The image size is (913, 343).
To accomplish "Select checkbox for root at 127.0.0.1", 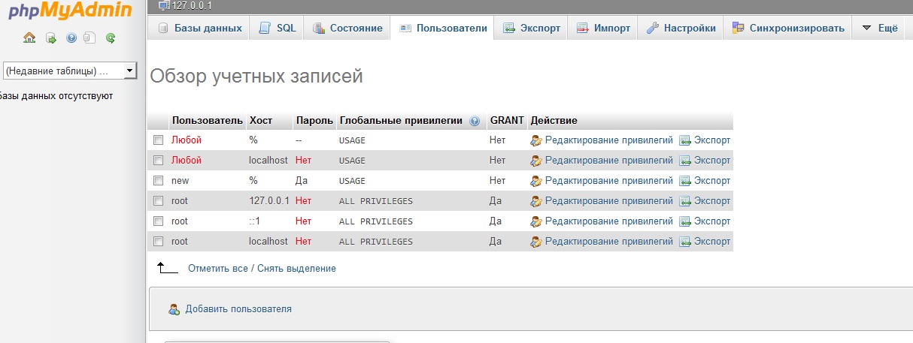I will tap(158, 201).
